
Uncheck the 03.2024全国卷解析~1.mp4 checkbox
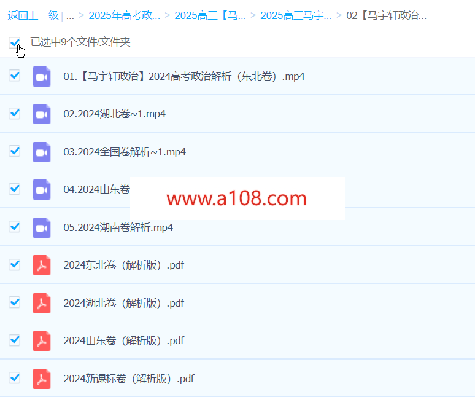coord(15,151)
